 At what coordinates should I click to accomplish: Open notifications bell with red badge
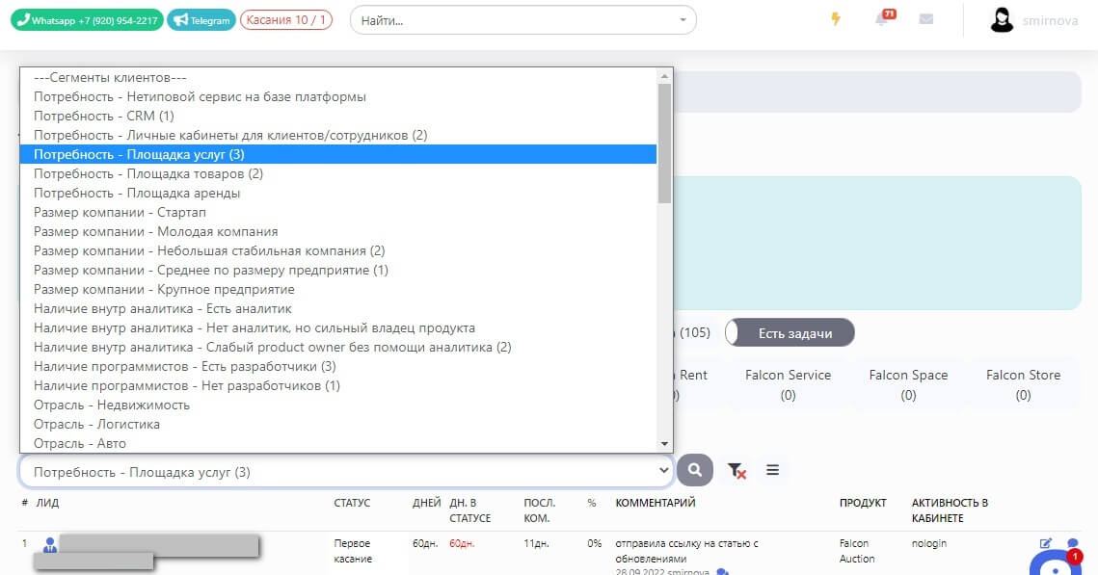coord(882,19)
